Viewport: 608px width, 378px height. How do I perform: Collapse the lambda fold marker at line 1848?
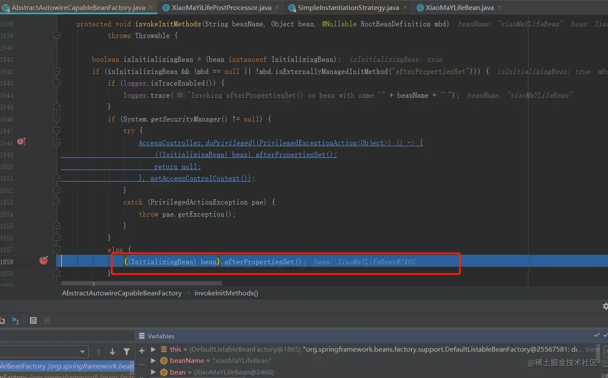point(57,143)
